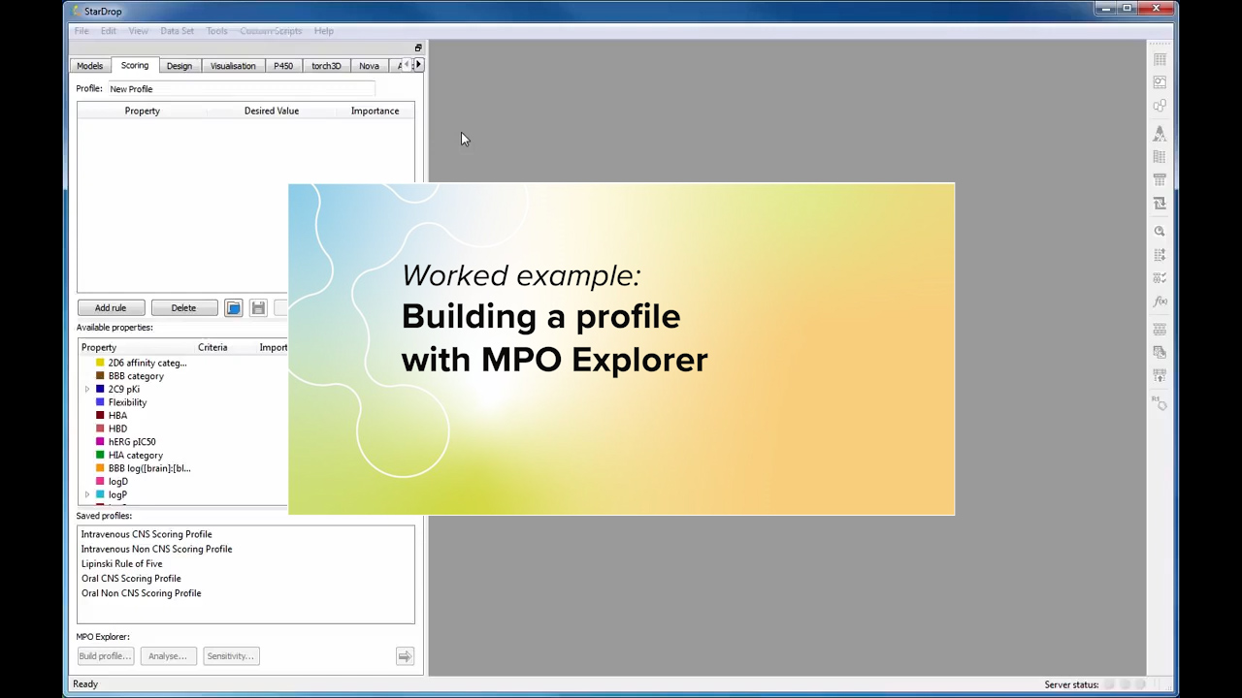1242x698 pixels.
Task: Expand the 2C9 pKi property tree
Action: 87,389
